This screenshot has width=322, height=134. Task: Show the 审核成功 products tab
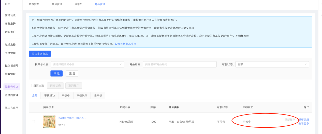click(x=49, y=95)
